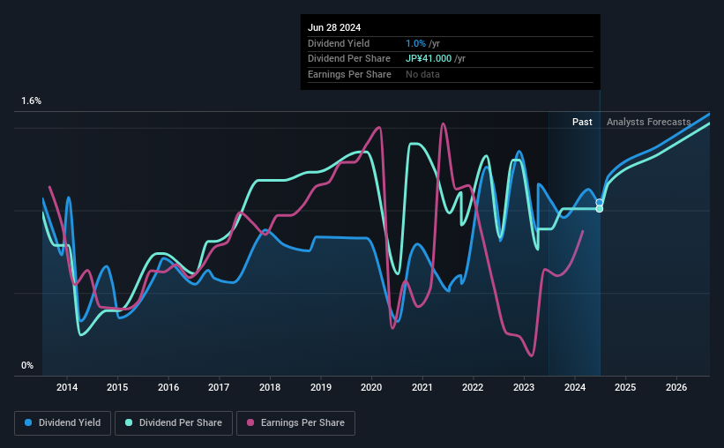Click the pink Earnings Per Share legend dot

[x=250, y=422]
